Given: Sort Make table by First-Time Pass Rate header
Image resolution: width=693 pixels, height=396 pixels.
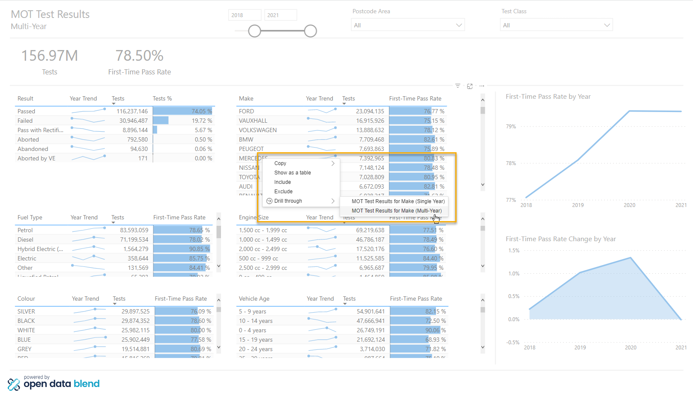Looking at the screenshot, I should [x=415, y=98].
